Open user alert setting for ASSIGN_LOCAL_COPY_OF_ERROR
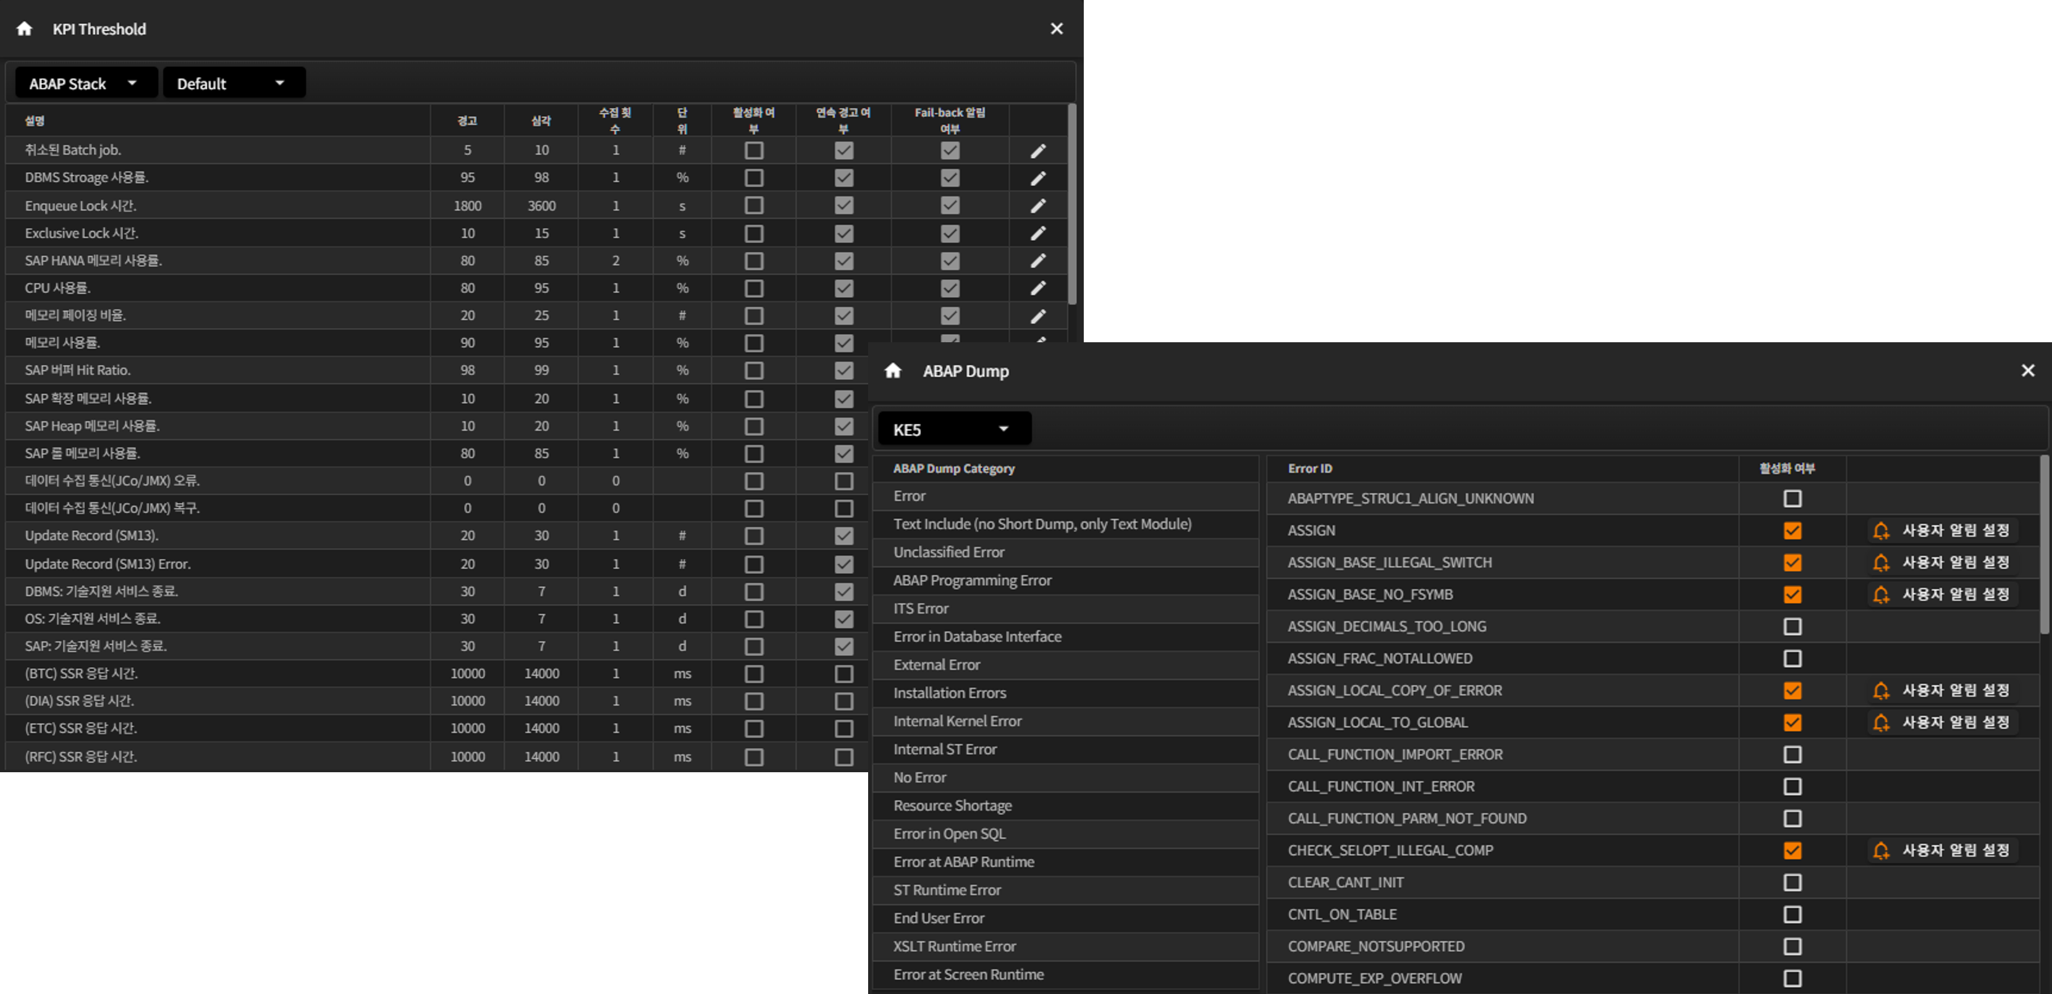Image resolution: width=2052 pixels, height=994 pixels. pyautogui.click(x=1941, y=691)
